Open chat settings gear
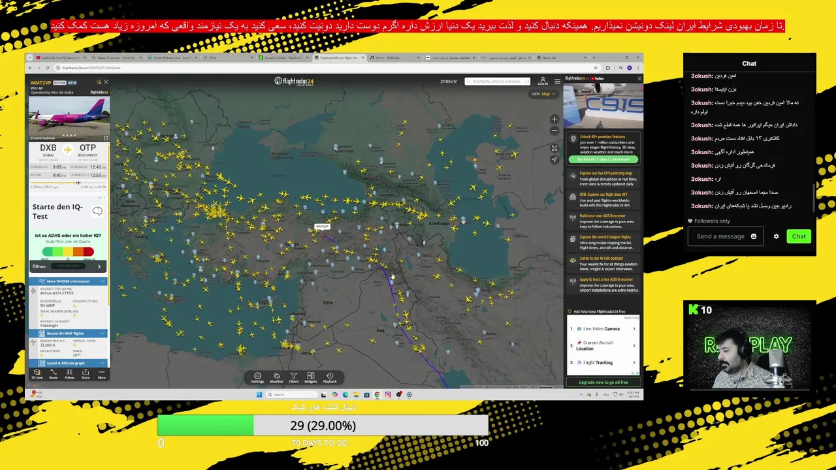 (776, 236)
